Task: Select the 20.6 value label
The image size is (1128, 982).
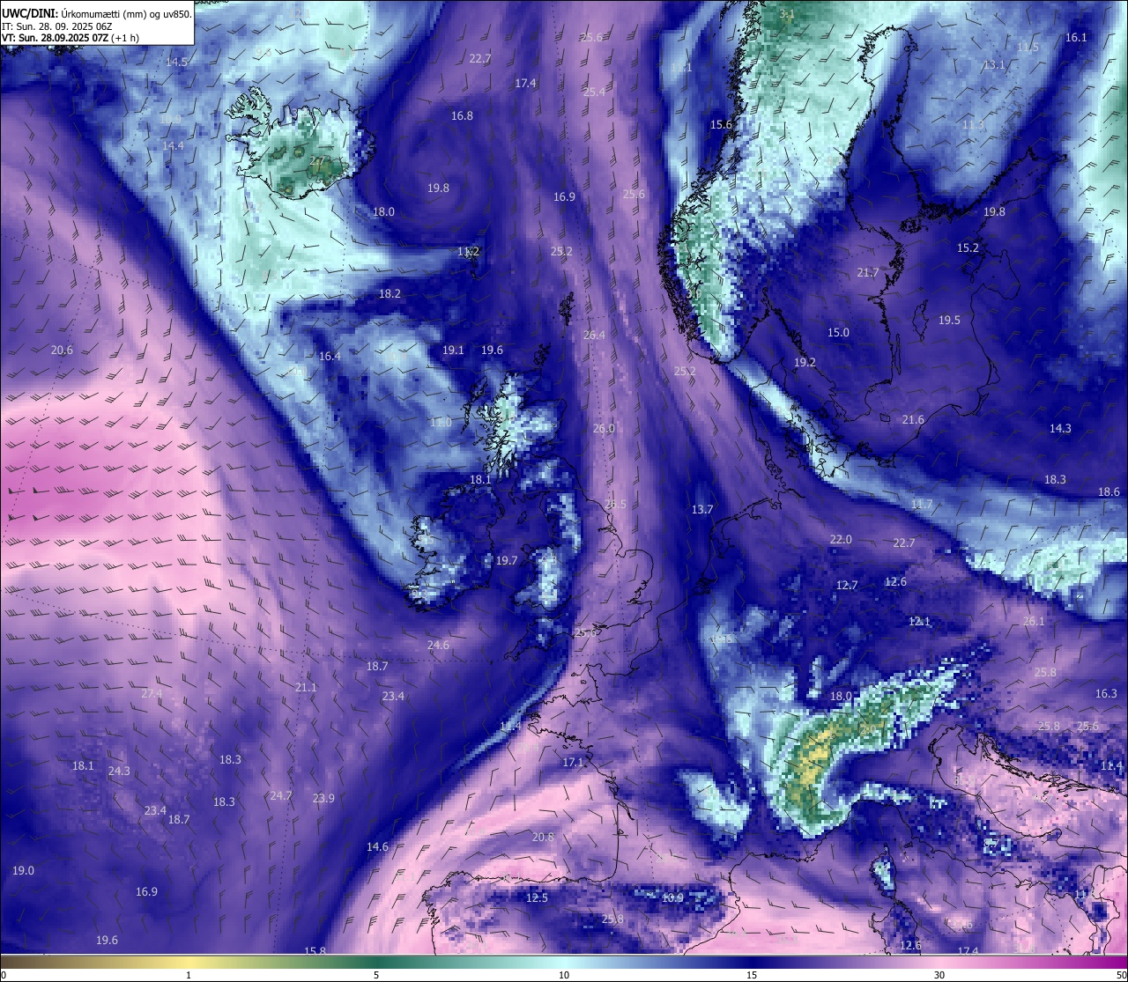Action: pyautogui.click(x=62, y=350)
